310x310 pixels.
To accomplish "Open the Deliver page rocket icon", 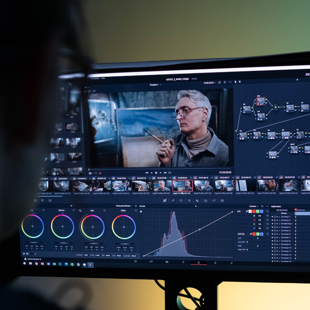I will click(231, 263).
